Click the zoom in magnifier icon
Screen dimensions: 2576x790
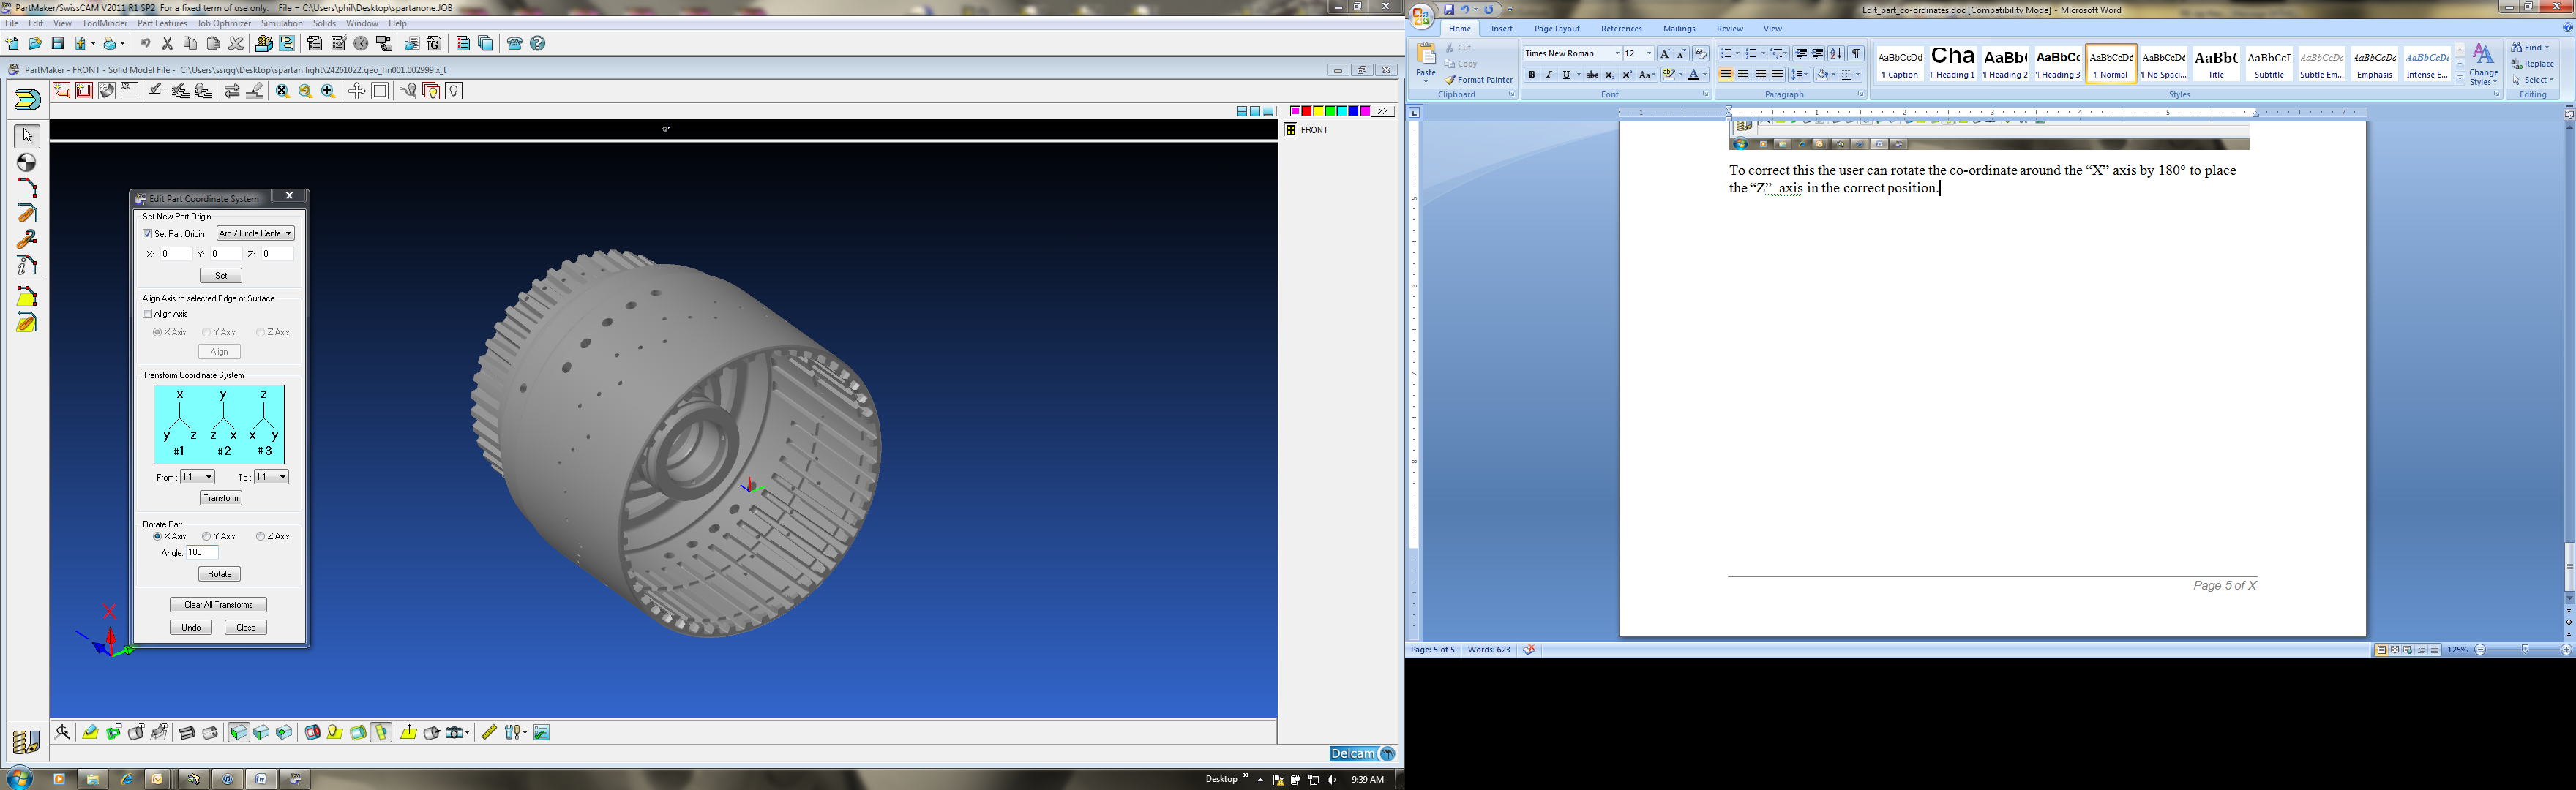tap(328, 91)
